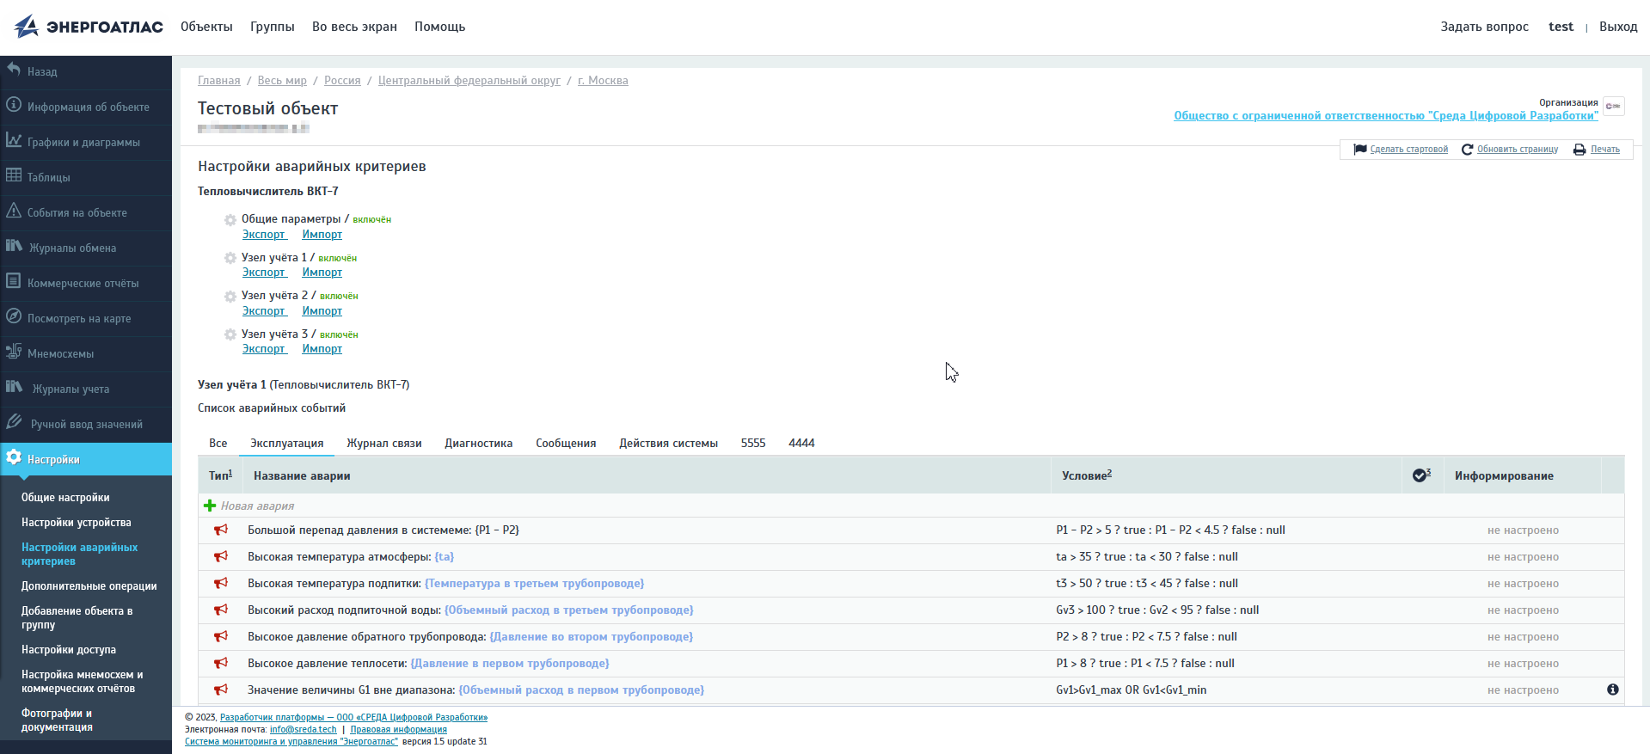Open Настройки устройства in settings submenu

point(77,523)
